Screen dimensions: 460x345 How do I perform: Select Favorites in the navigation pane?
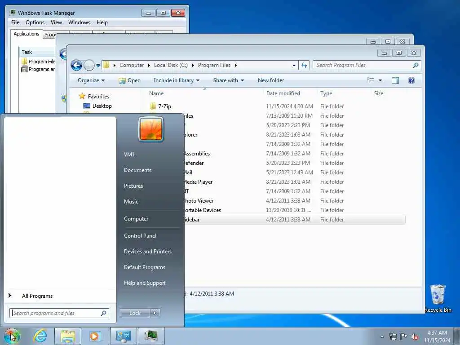94,96
